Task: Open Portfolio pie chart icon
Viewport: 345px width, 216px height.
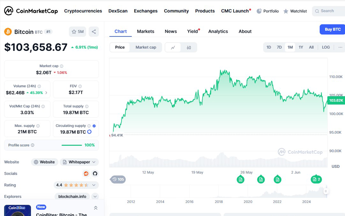Action: (x=259, y=11)
